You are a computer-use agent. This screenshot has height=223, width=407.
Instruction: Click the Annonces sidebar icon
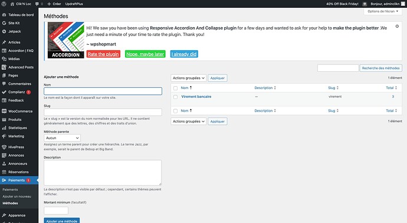click(x=4, y=156)
